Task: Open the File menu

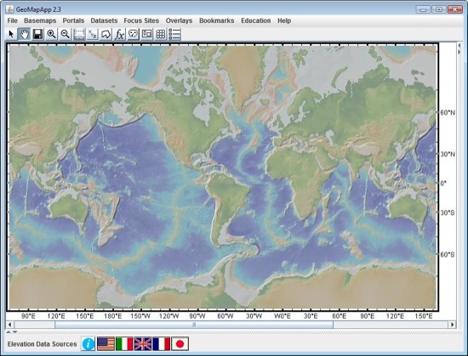Action: (x=12, y=20)
